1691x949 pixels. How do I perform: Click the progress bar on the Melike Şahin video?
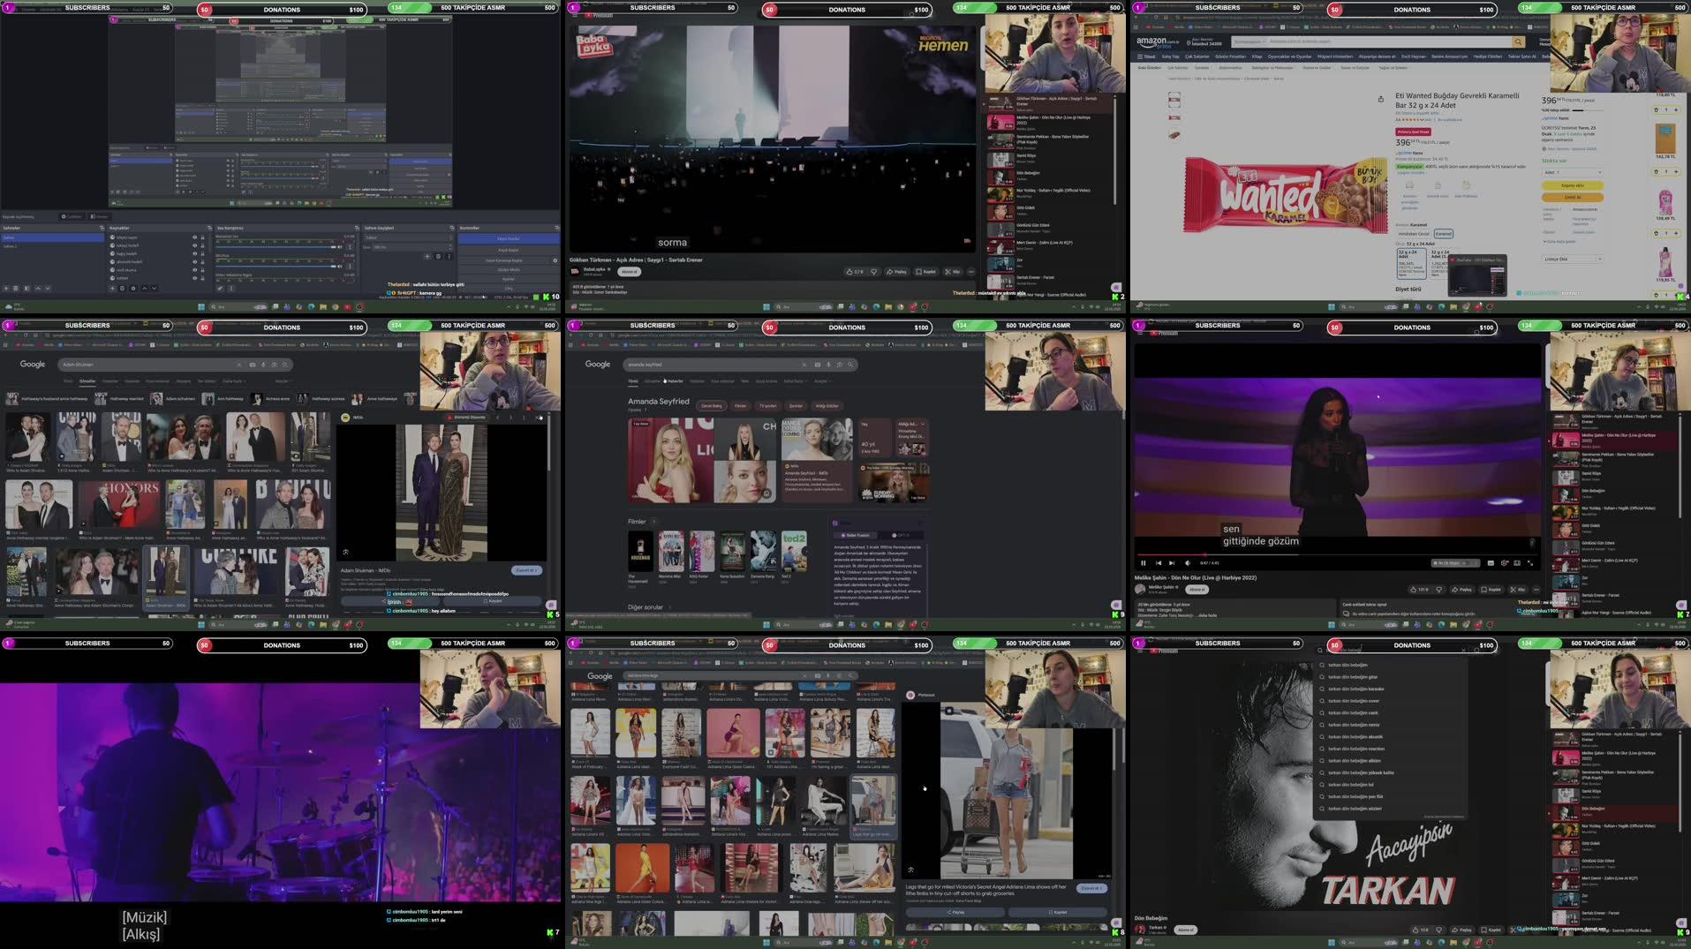click(1280, 554)
